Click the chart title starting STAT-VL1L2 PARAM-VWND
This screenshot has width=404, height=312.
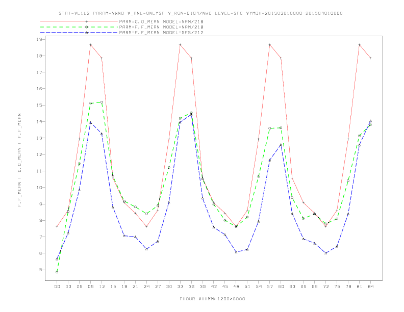(200, 13)
